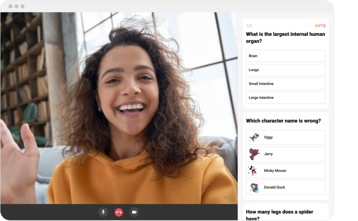Choose Lungs as the answer
This screenshot has height=221, width=358.
(285, 70)
